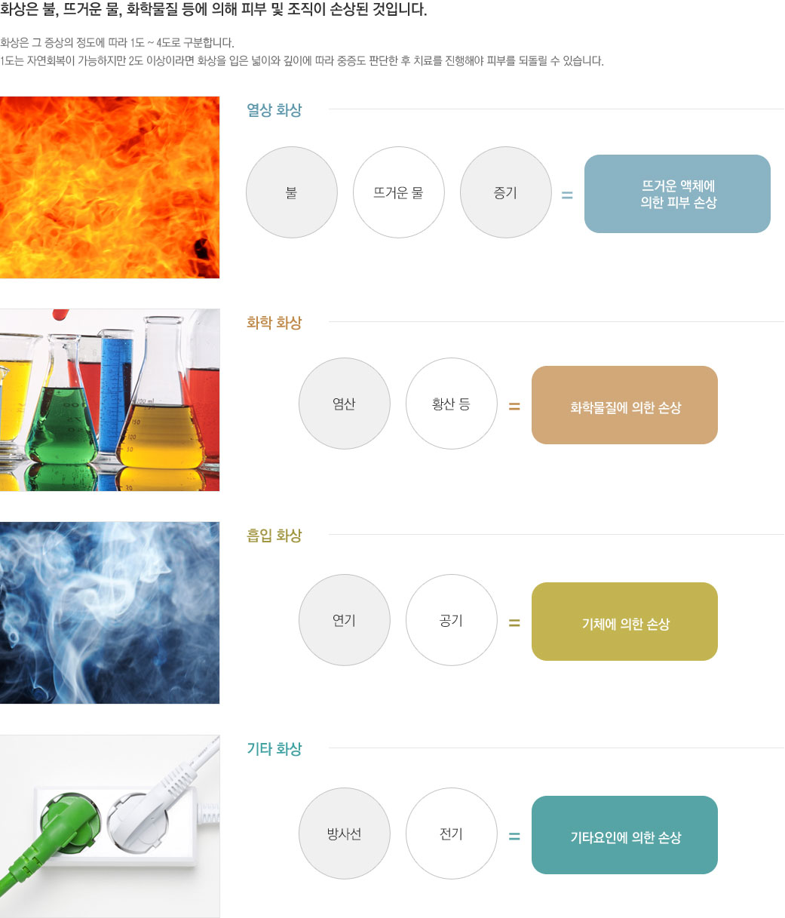Select the 방사선 circle
Image resolution: width=785 pixels, height=918 pixels.
[x=345, y=834]
